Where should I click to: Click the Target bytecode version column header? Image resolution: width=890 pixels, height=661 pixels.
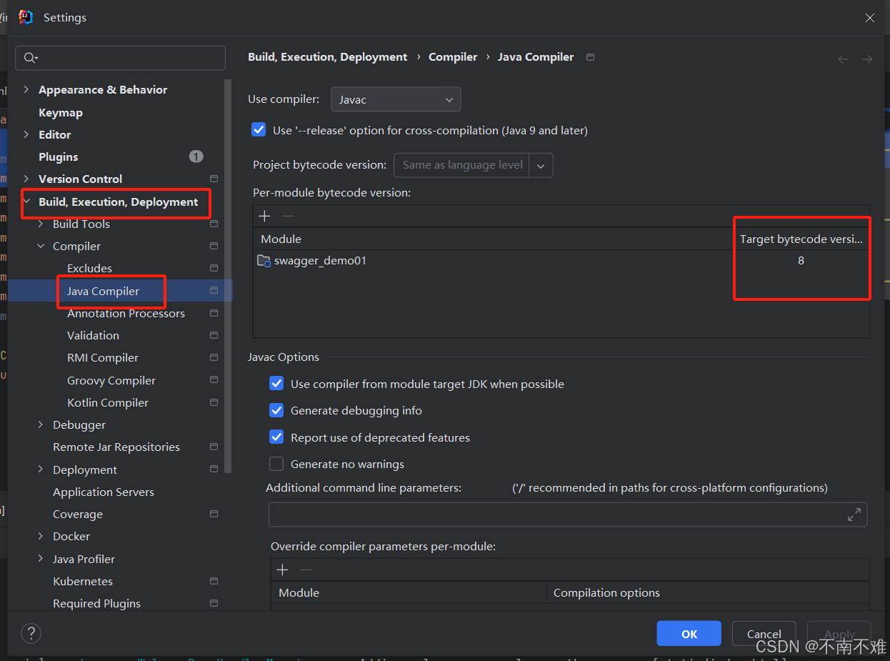coord(801,239)
